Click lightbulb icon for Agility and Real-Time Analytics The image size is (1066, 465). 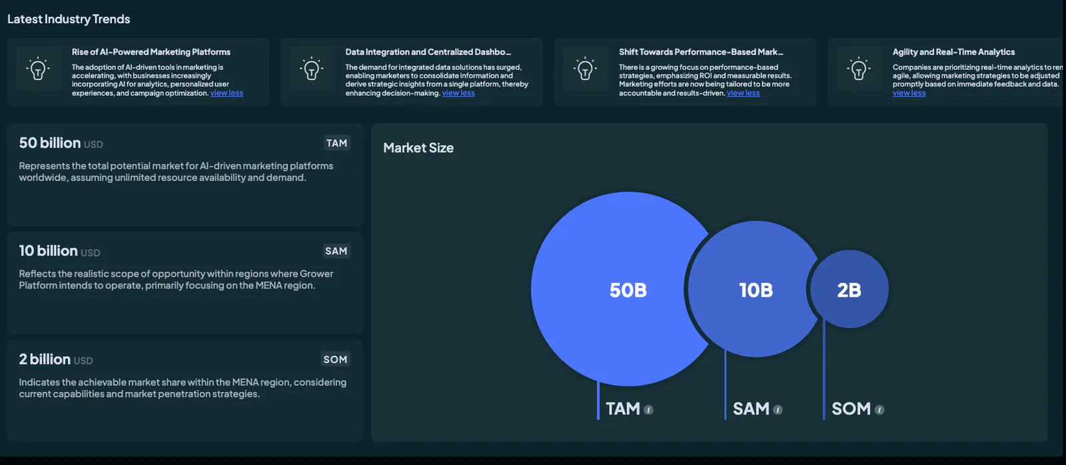859,69
